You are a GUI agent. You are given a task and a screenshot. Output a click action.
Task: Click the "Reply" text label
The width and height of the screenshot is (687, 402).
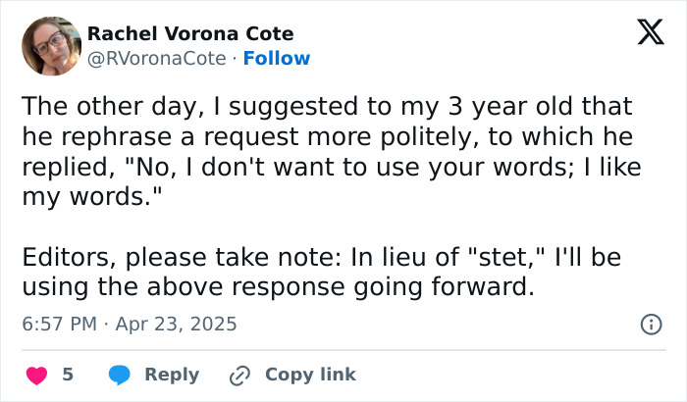[x=172, y=375]
